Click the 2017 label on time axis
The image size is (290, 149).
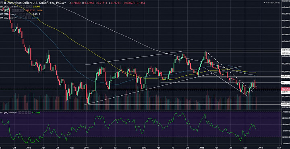pos(144,147)
